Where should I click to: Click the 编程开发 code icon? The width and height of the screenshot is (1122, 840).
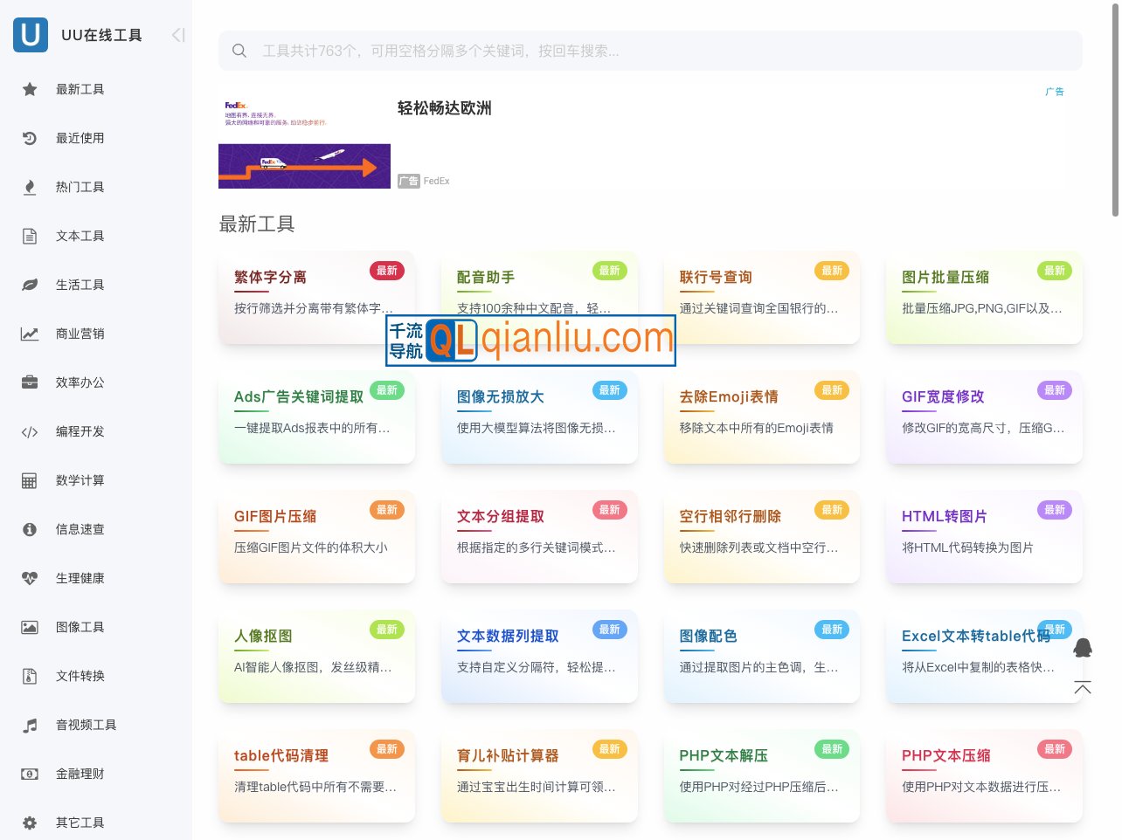(x=29, y=431)
